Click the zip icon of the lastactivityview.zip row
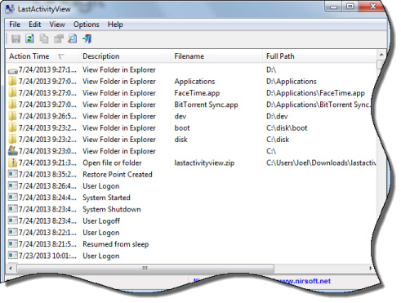Screen dimensions: 401x303 13,163
